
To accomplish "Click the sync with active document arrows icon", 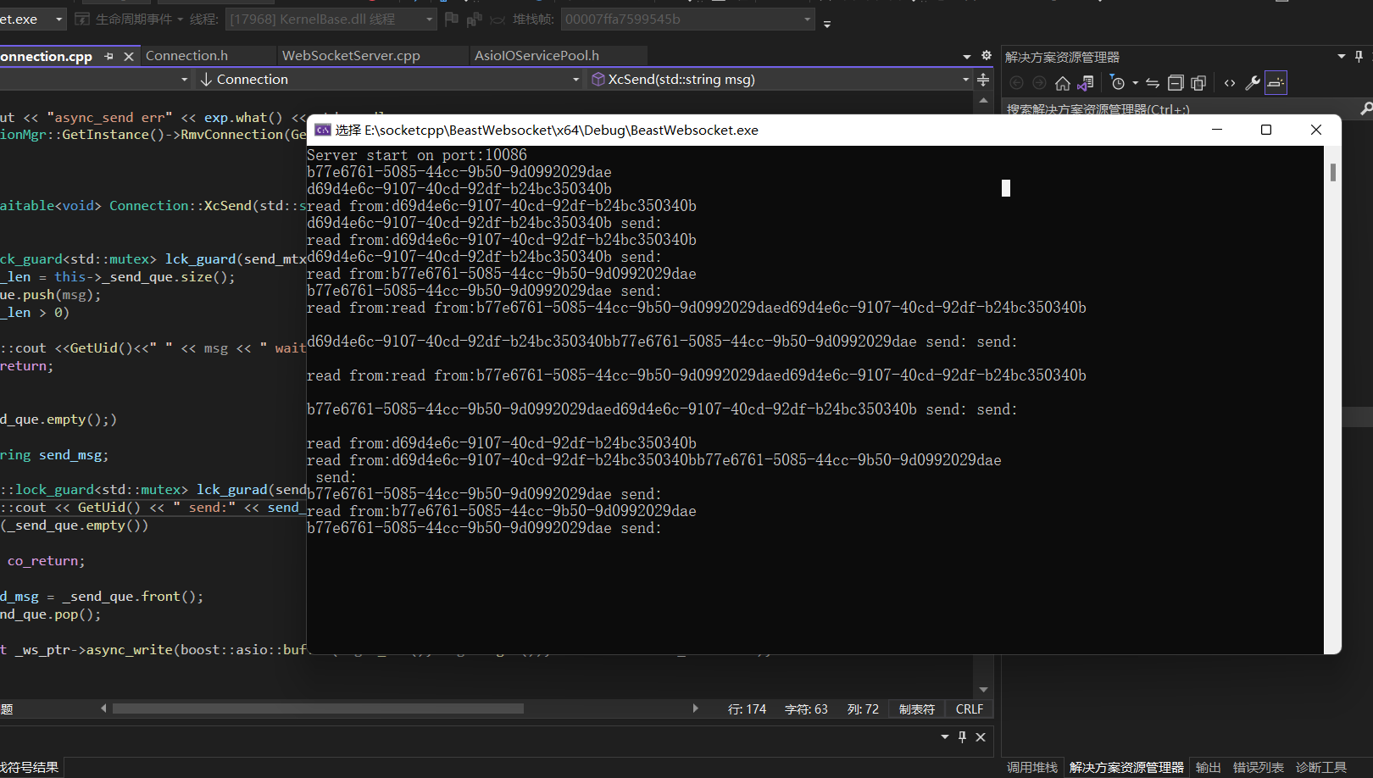I will [x=1153, y=83].
